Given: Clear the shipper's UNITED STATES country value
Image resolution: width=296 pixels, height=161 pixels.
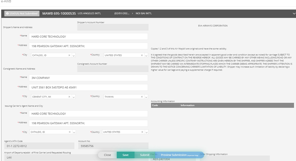Looking at the screenshot, I should tap(142, 55).
